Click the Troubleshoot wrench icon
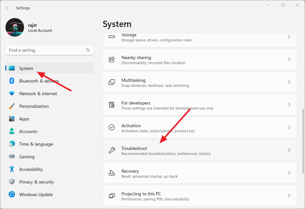This screenshot has width=305, height=209. [x=112, y=150]
